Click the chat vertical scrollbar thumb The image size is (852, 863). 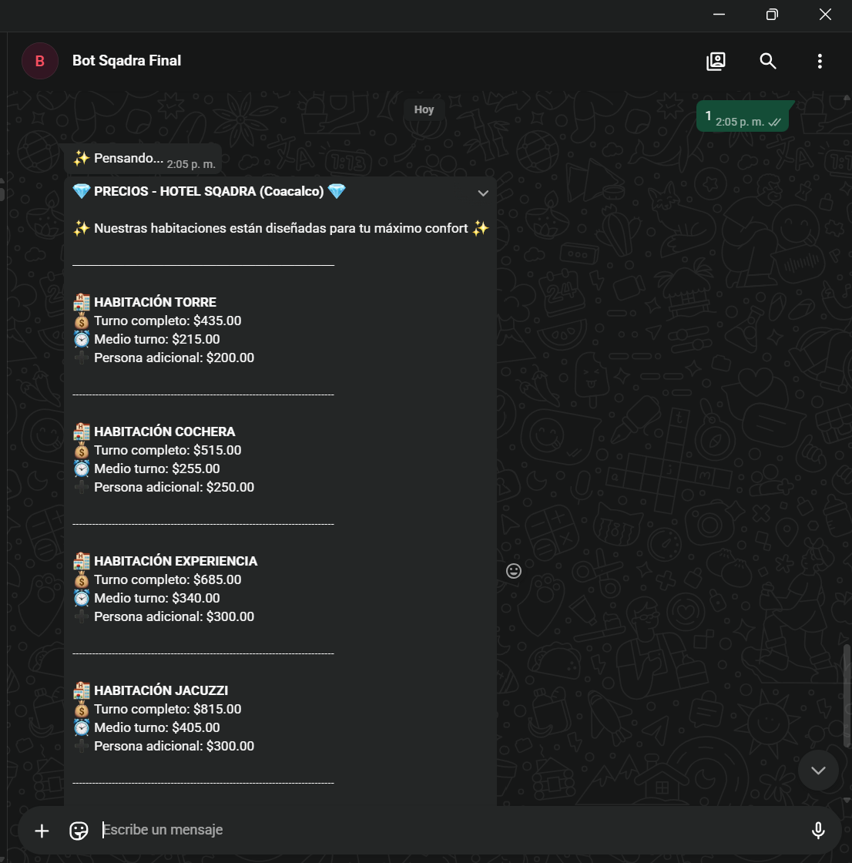847,696
